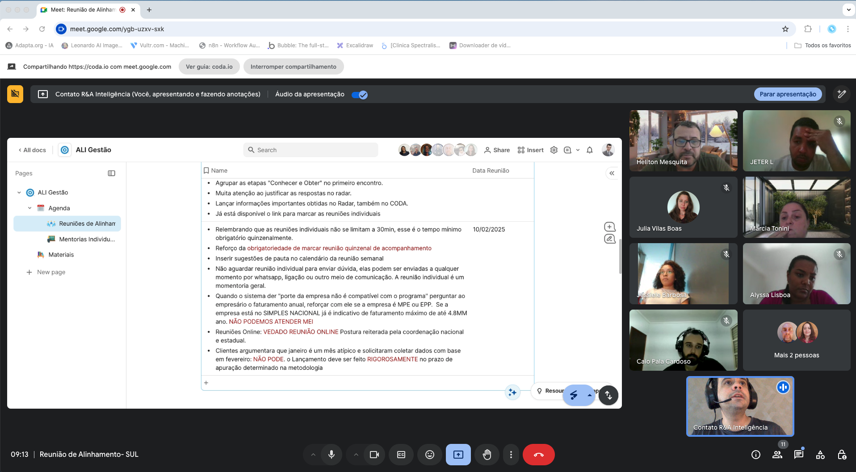Open Coda comments icon
Viewport: 856px width, 472px height.
coord(567,150)
